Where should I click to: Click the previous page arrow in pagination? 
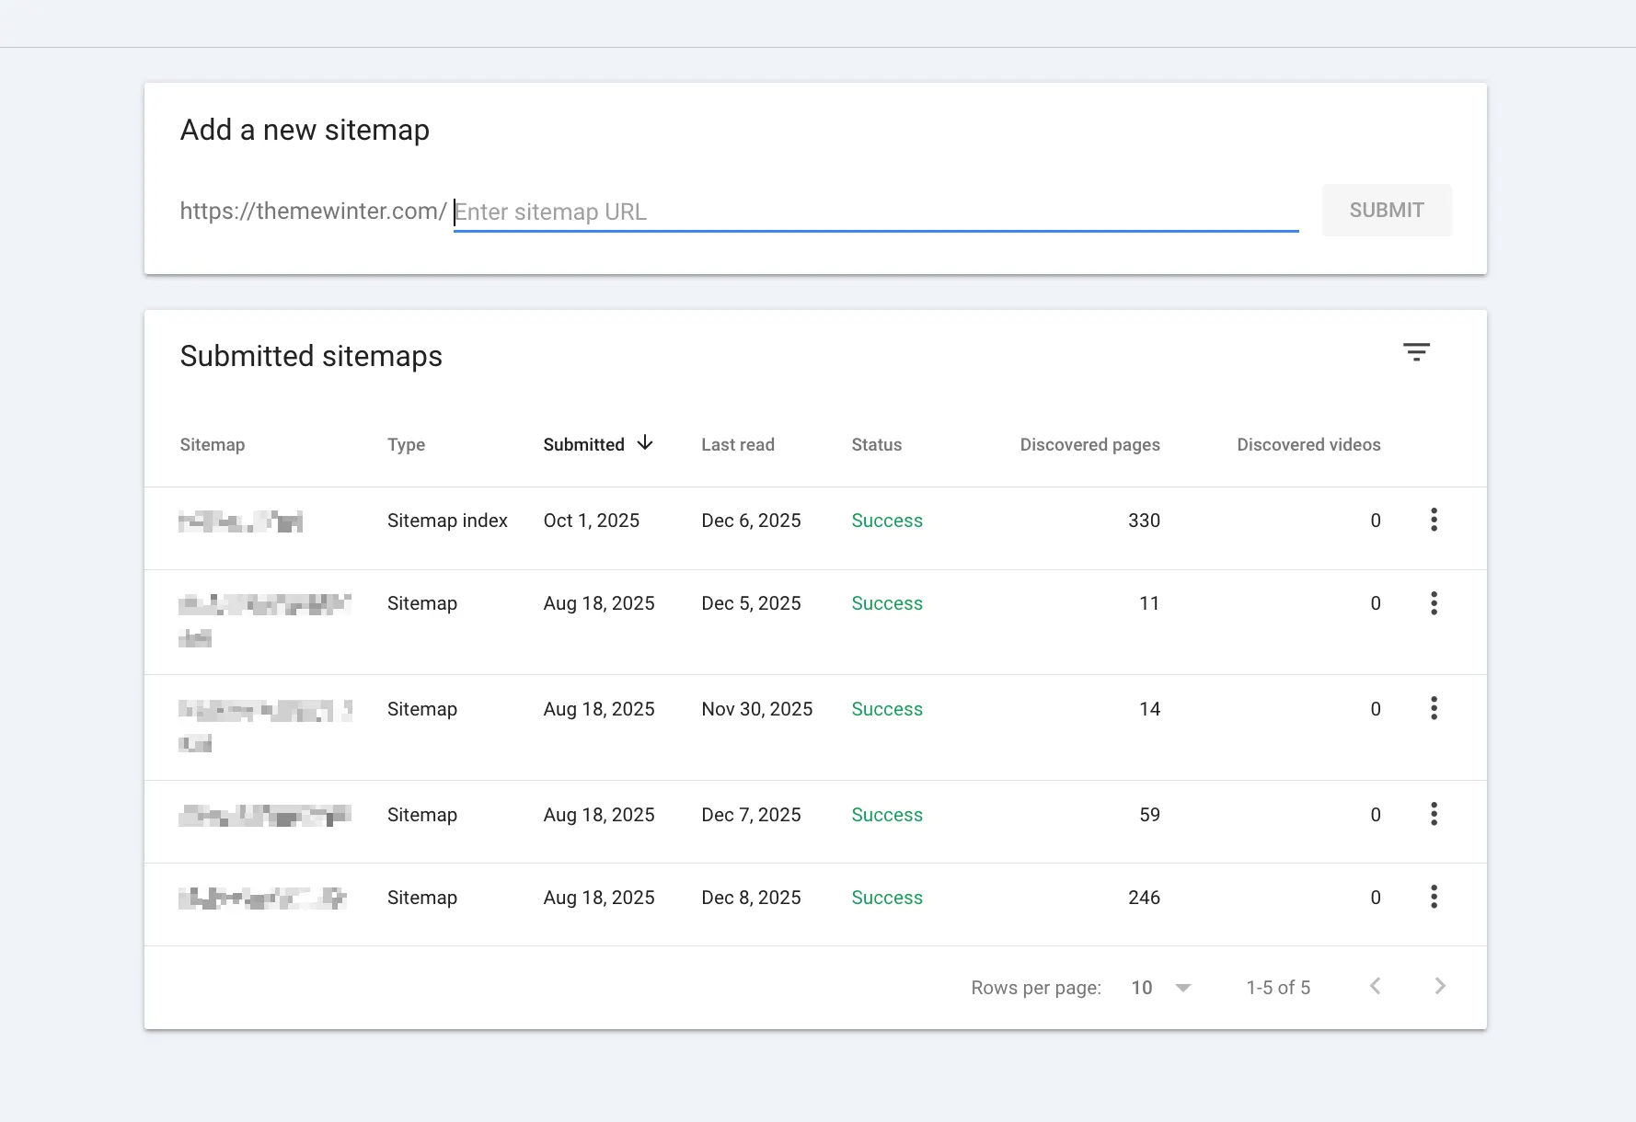pos(1375,986)
